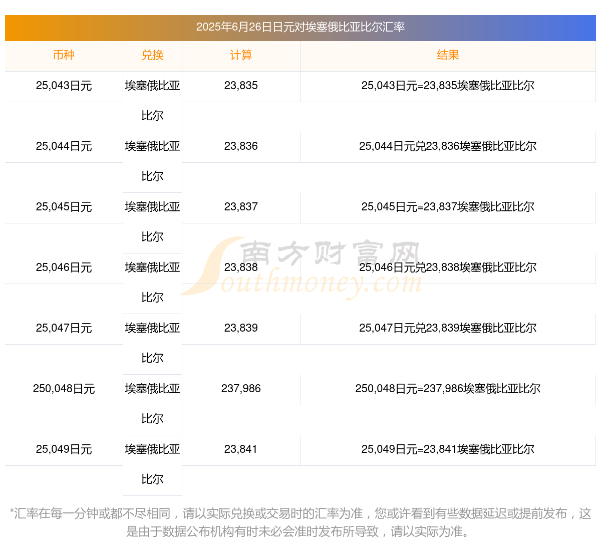Screen dimensions: 601x547
Task: Click the 兑换 column header
Action: 152,55
